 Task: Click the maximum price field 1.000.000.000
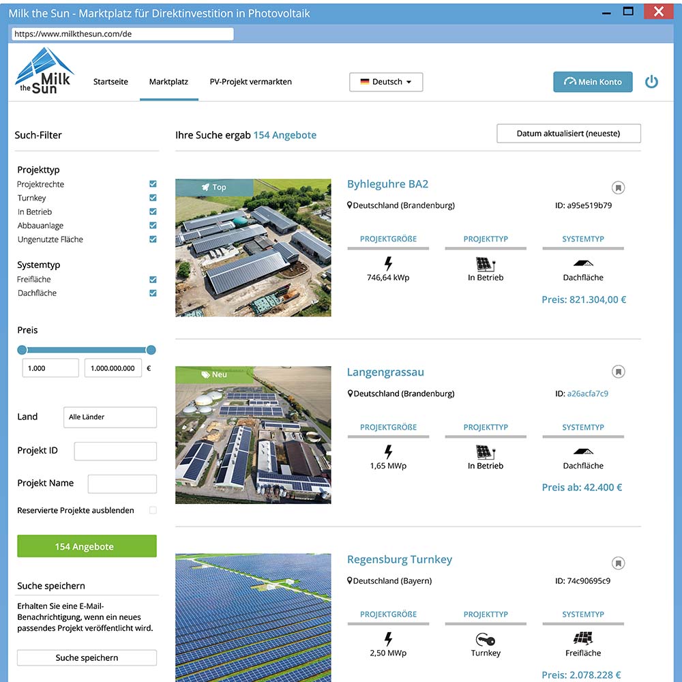(113, 368)
